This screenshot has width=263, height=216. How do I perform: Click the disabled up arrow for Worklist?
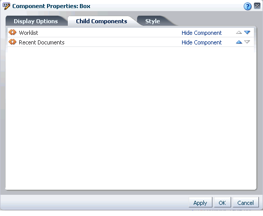tap(239, 32)
